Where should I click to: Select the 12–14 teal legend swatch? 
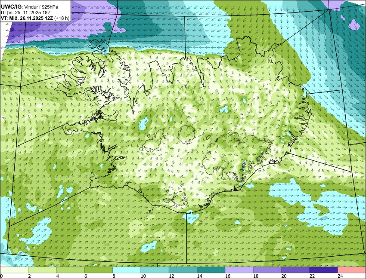click(183, 270)
